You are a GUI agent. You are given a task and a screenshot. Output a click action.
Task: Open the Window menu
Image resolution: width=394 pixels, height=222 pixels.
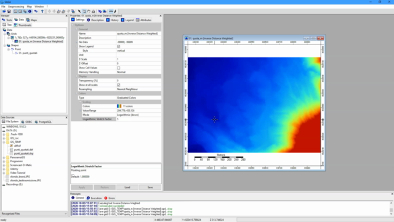[x=39, y=7]
